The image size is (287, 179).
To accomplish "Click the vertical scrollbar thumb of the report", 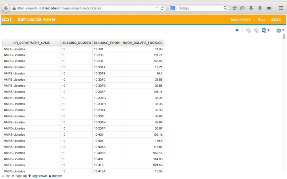I will click(284, 37).
